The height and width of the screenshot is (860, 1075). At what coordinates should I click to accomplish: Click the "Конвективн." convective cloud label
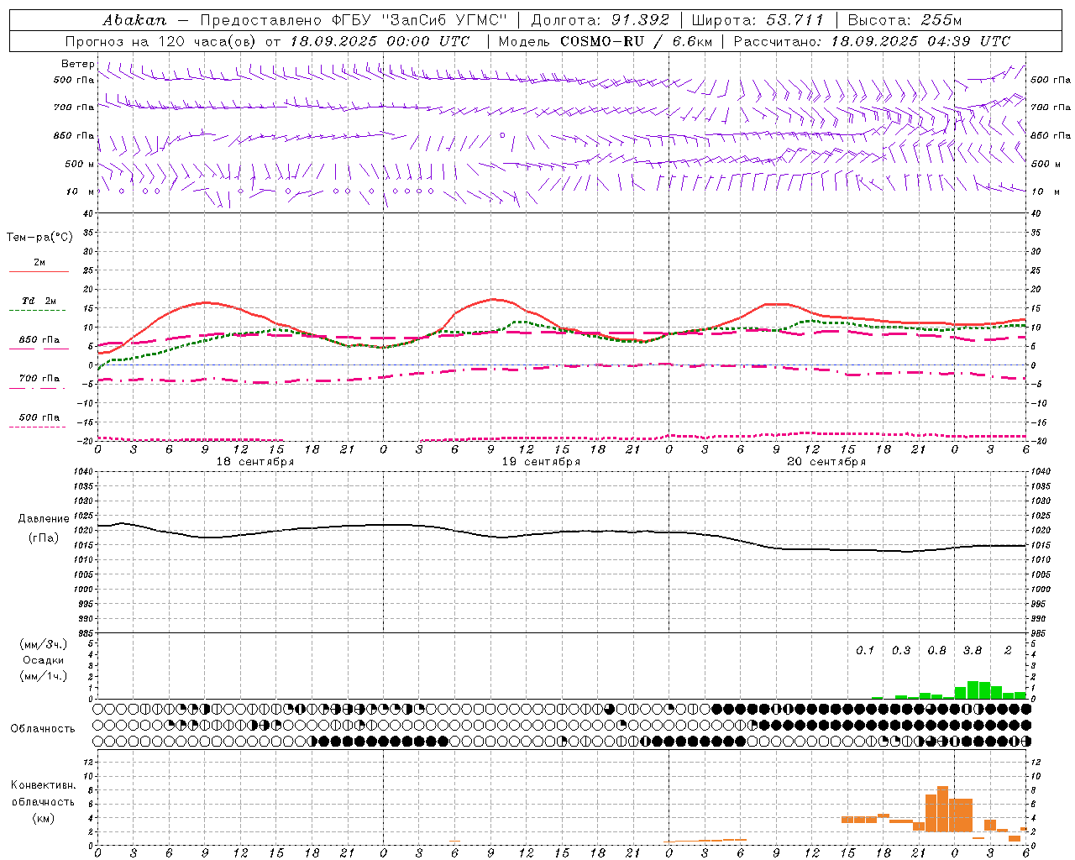tap(43, 785)
